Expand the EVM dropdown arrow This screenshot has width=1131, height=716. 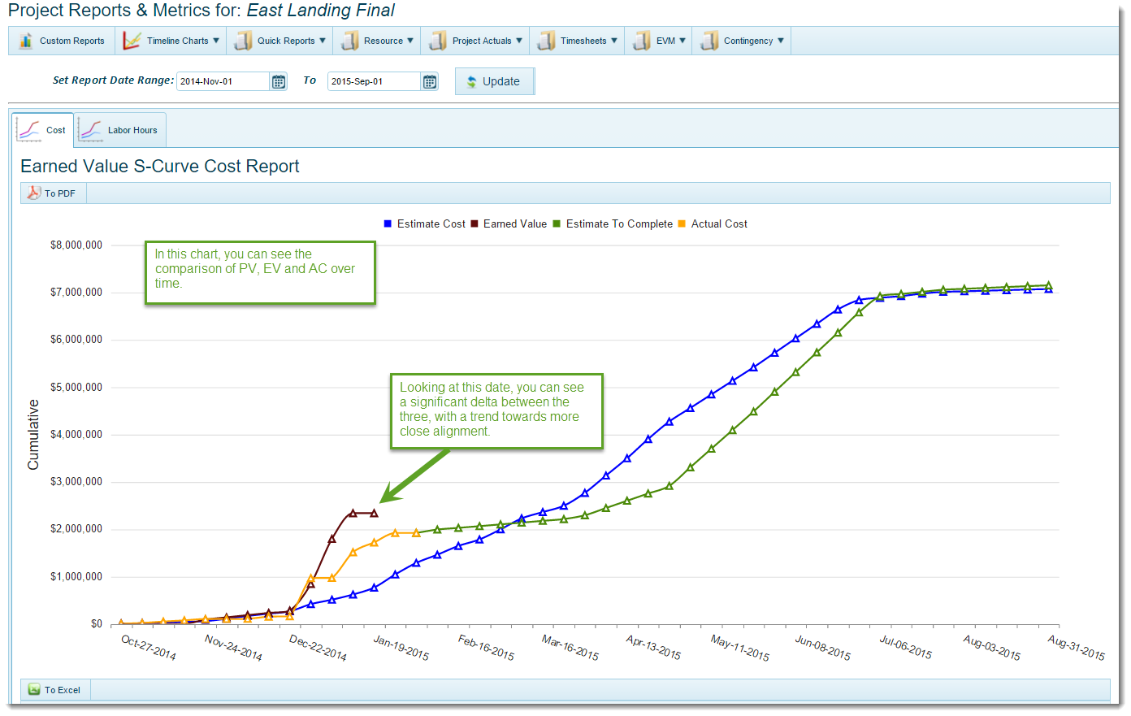click(x=682, y=41)
